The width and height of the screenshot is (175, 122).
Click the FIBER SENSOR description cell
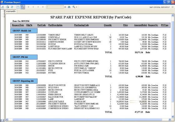tap(55, 95)
